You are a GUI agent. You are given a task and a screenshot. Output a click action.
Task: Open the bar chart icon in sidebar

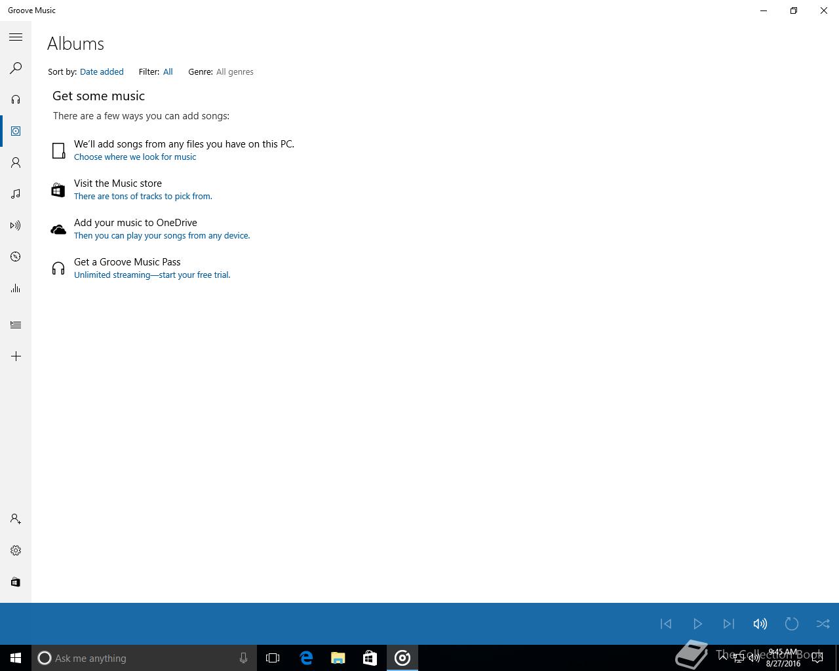[16, 288]
